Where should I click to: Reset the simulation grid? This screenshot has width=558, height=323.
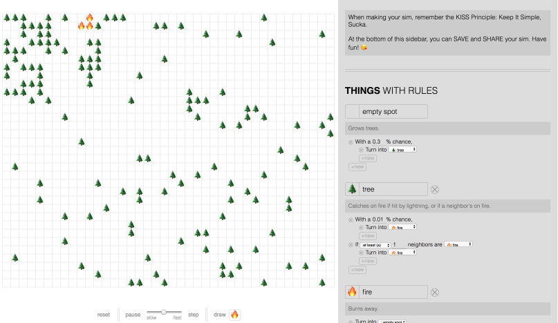pos(103,315)
